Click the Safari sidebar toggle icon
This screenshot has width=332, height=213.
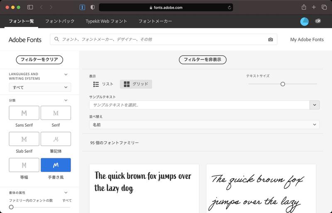coord(30,7)
